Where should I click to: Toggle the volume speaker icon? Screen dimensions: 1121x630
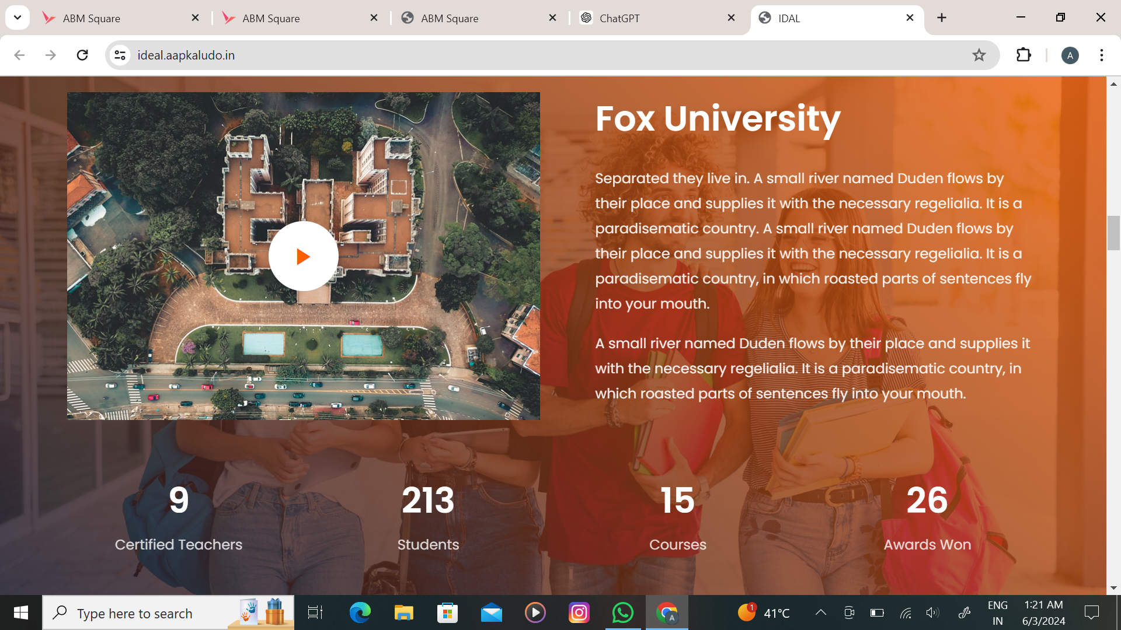point(932,612)
